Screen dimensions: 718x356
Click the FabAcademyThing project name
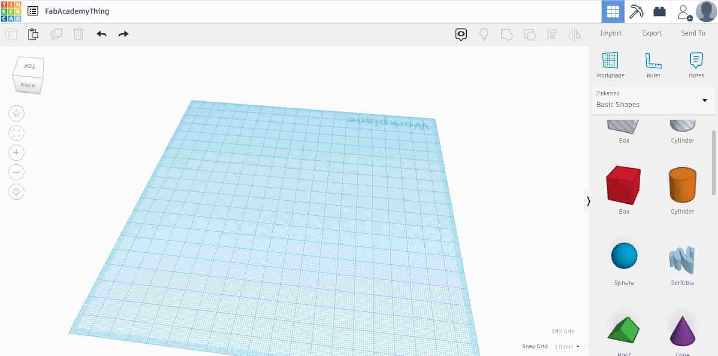pos(77,11)
